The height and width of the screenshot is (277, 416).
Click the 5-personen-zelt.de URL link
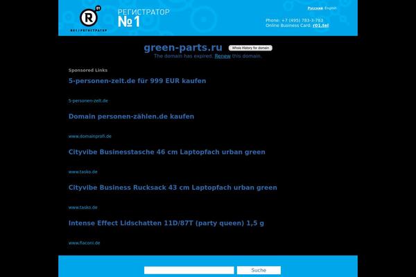(x=88, y=100)
